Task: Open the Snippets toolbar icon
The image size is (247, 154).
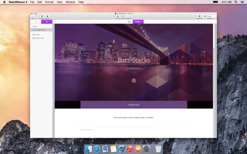Action: (128, 16)
